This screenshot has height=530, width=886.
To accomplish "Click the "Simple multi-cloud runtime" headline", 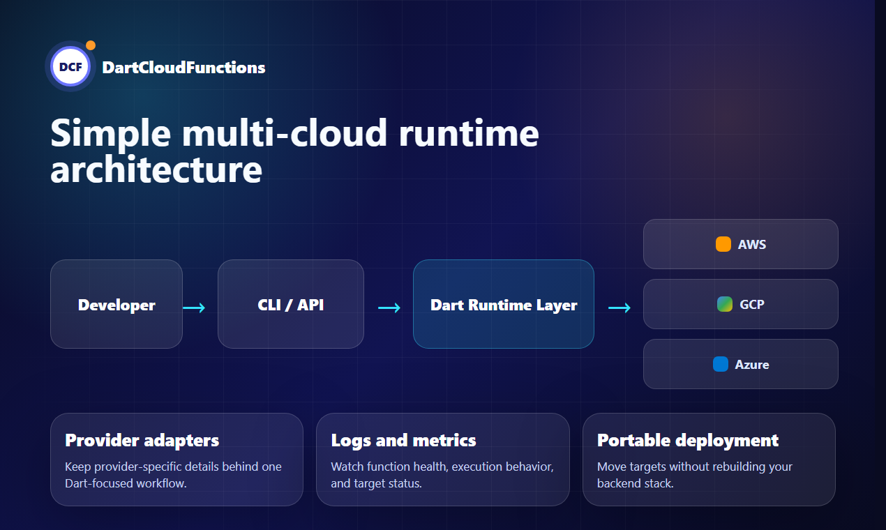I will (294, 132).
